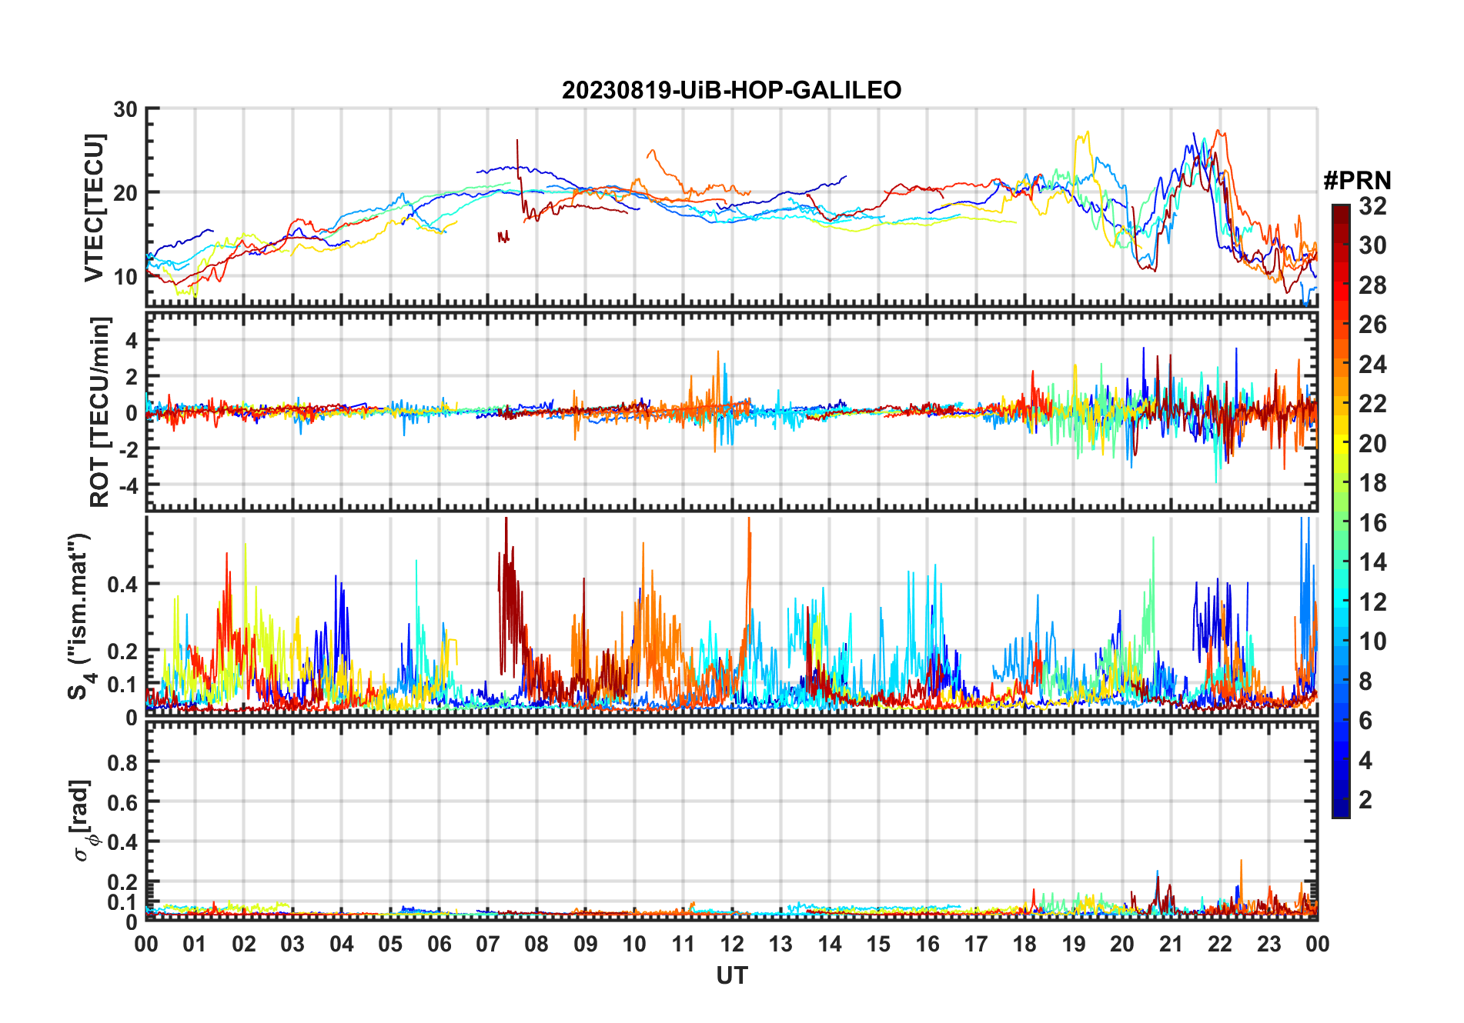Select the #PRN colorbar title

coord(1357,180)
